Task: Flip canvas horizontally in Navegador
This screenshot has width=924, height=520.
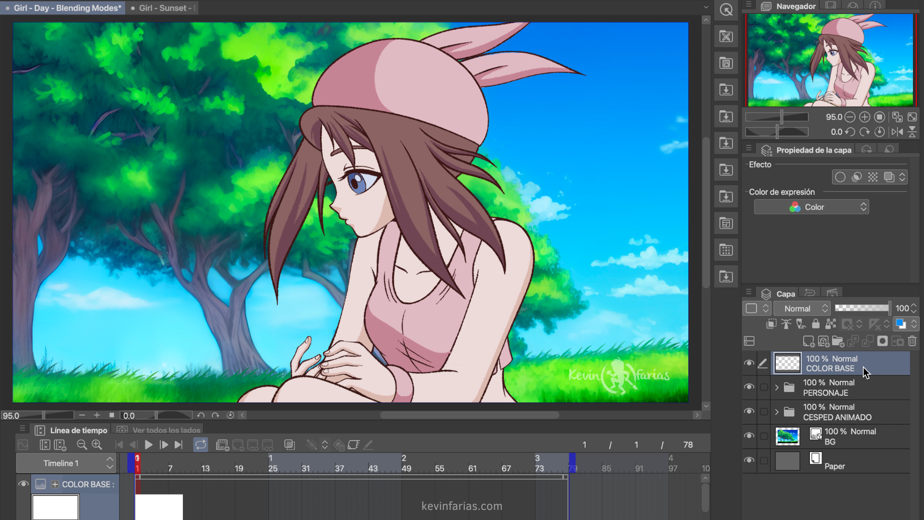Action: click(x=897, y=132)
